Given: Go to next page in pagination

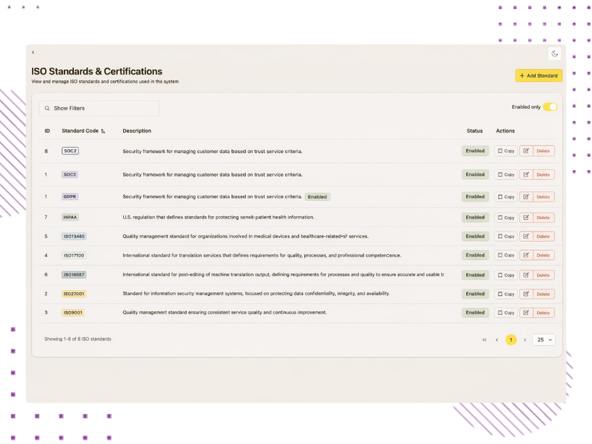Looking at the screenshot, I should pyautogui.click(x=525, y=340).
